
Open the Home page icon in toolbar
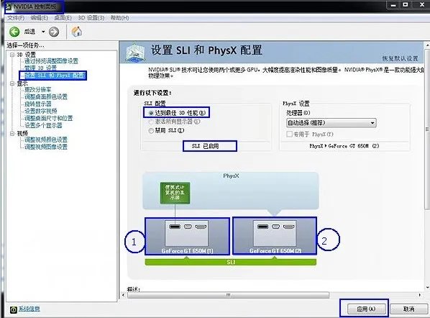pos(76,32)
